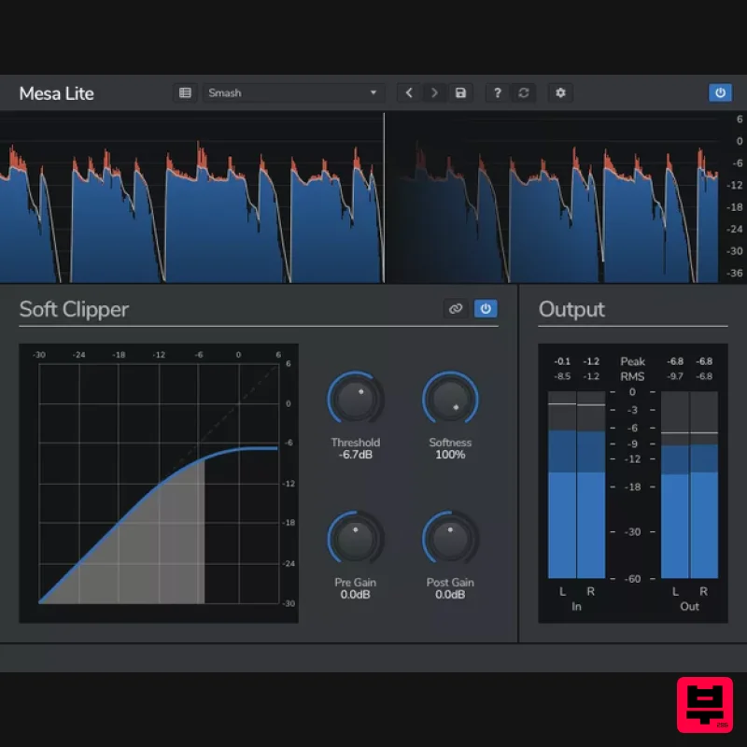747x747 pixels.
Task: Open the plugin settings gear
Action: pyautogui.click(x=560, y=92)
